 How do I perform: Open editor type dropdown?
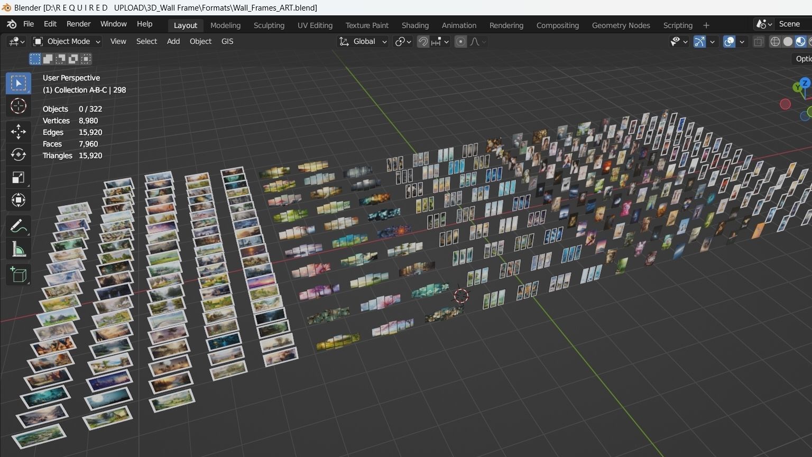(16, 41)
